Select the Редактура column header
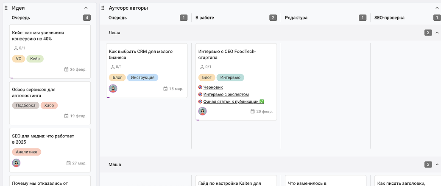 pos(296,18)
